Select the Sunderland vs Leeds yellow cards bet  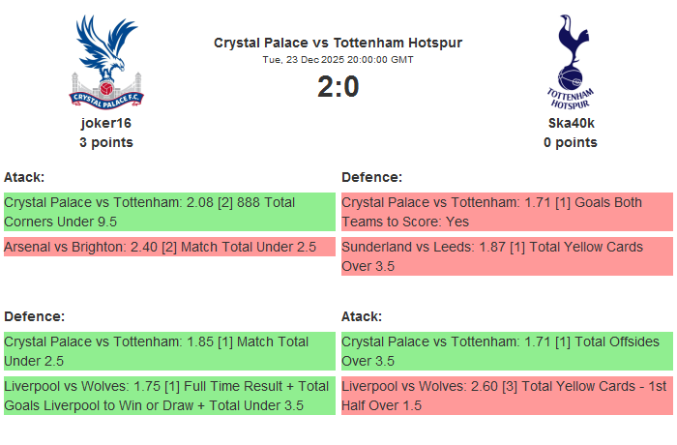(x=506, y=256)
